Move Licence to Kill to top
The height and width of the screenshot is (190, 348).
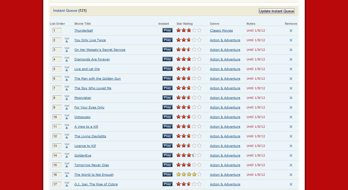[67, 146]
